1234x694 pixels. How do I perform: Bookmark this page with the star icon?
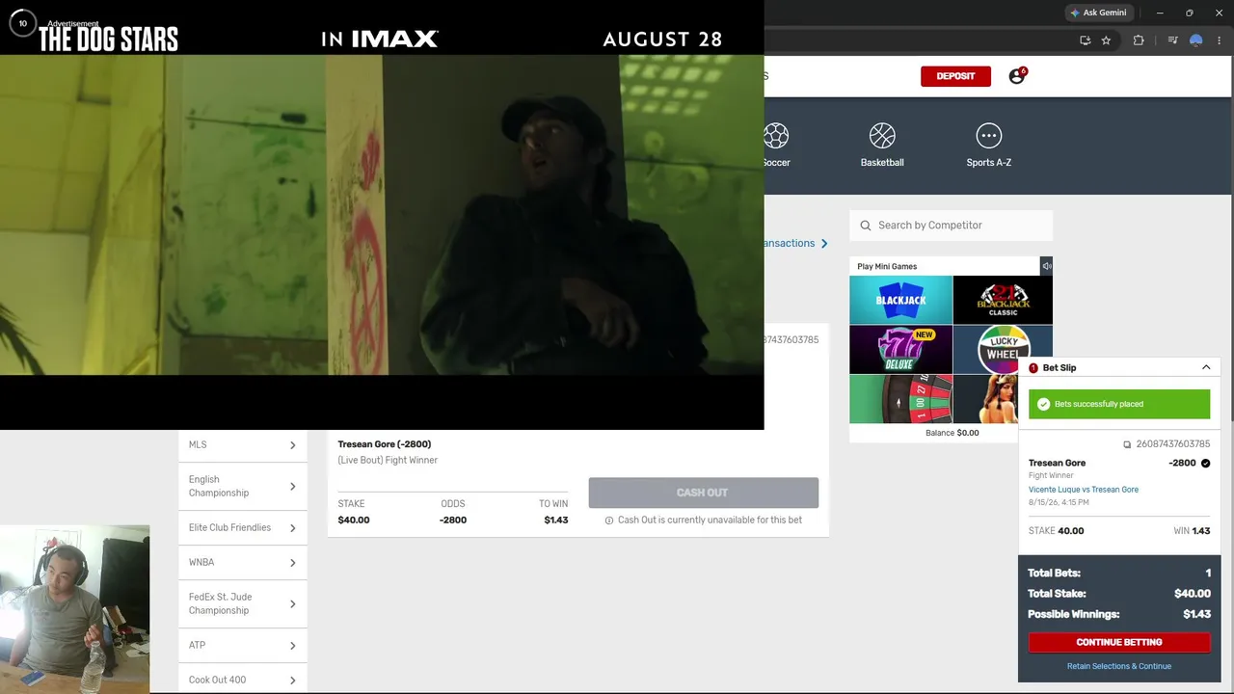(x=1106, y=40)
